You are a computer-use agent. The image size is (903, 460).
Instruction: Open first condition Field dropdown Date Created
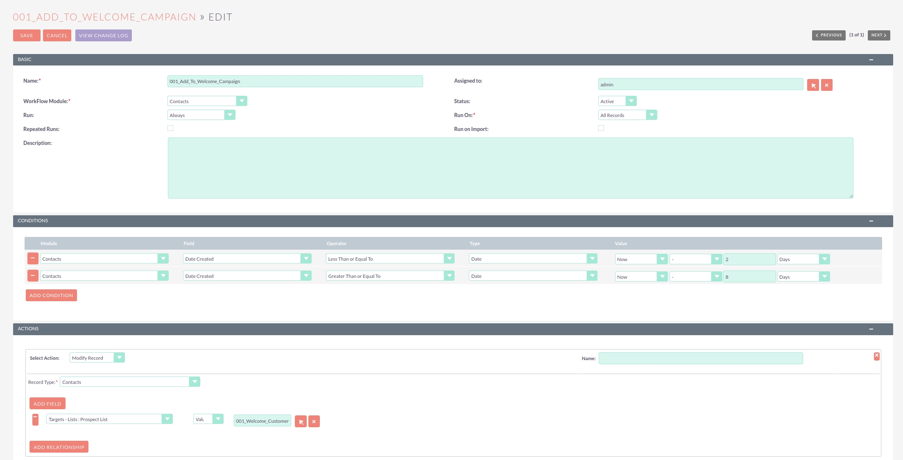(247, 259)
